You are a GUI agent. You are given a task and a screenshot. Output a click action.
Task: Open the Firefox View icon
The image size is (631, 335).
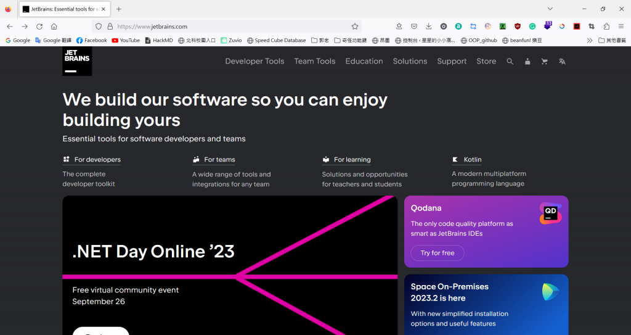pyautogui.click(x=8, y=9)
